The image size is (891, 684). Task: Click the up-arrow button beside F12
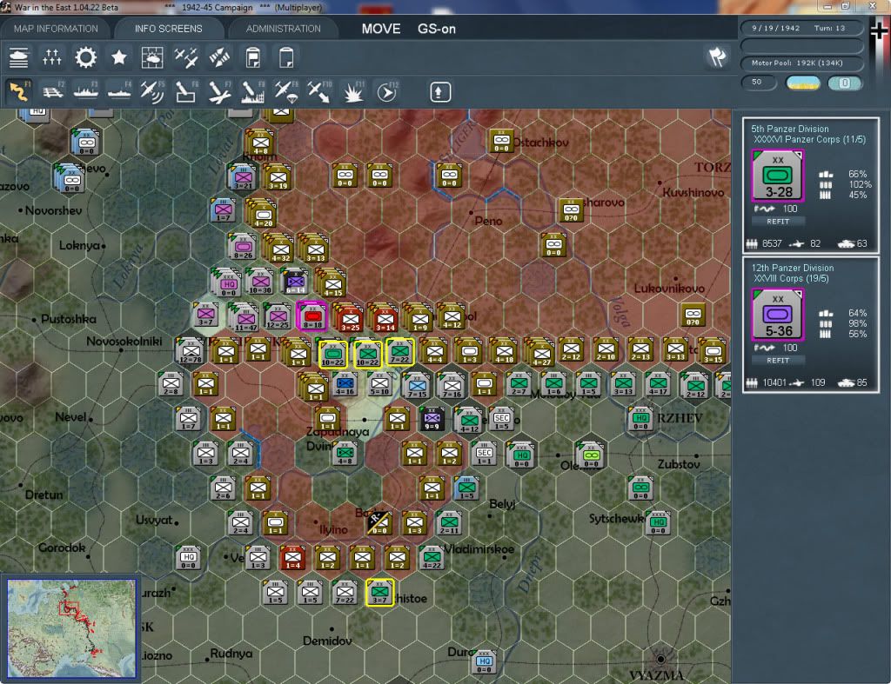coord(439,92)
